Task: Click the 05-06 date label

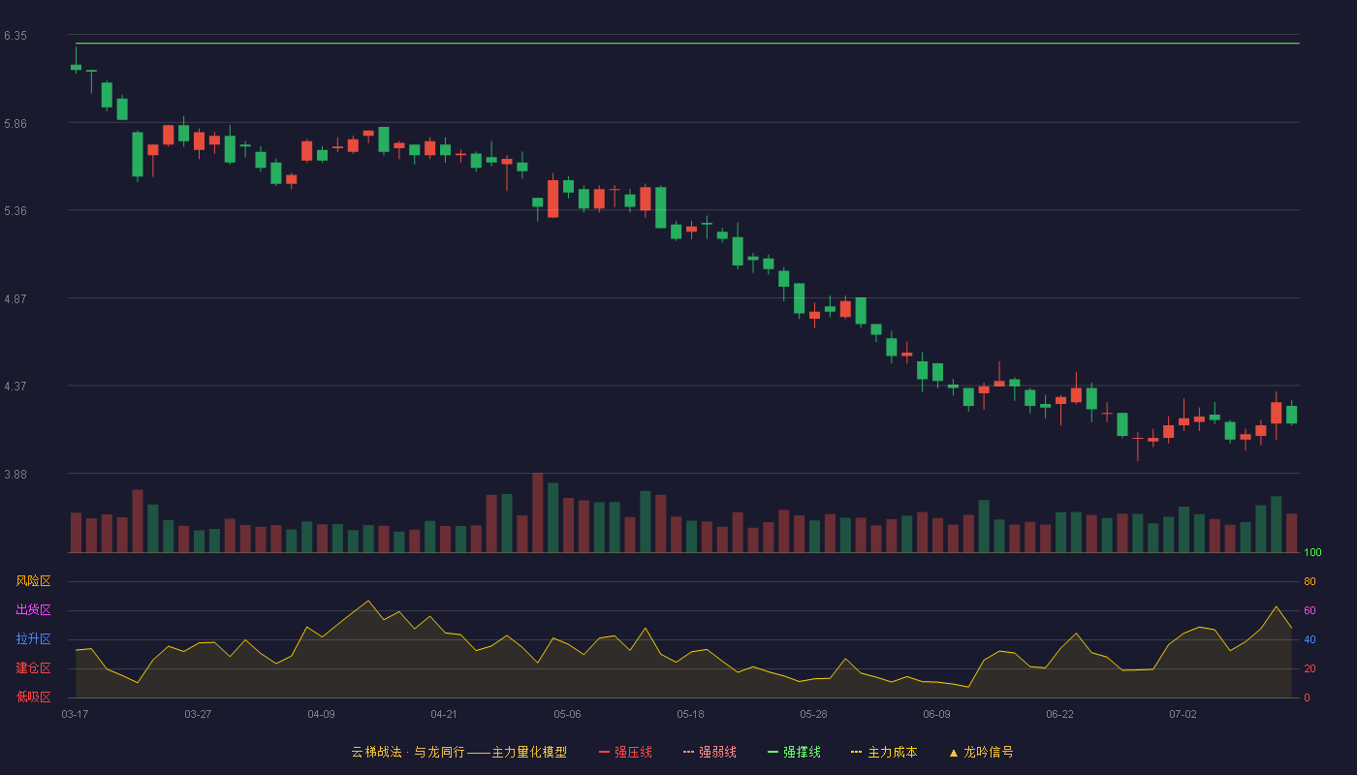Action: coord(567,714)
